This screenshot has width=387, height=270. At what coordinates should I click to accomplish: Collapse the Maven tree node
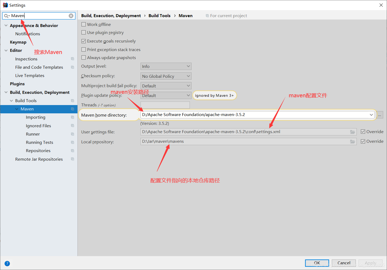[x=17, y=109]
